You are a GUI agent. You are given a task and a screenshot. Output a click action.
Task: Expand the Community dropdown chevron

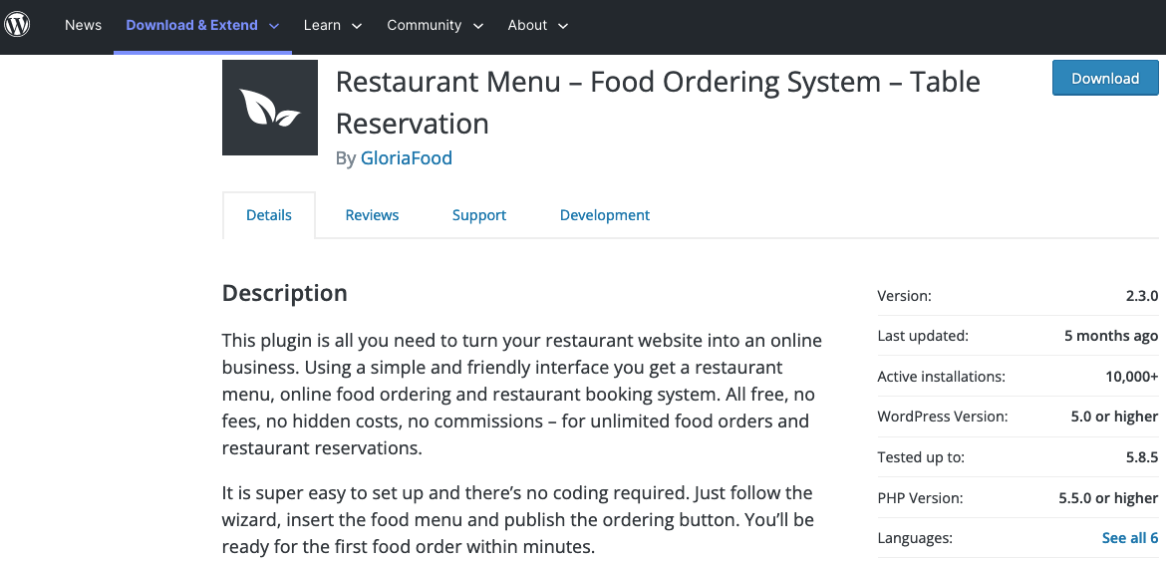478,26
